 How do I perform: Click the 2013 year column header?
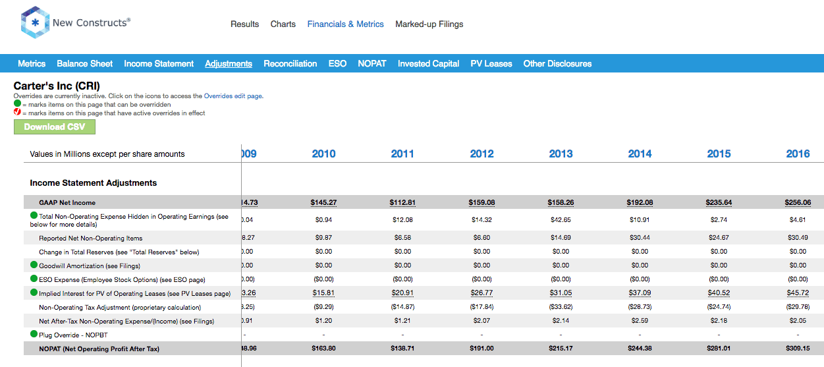pyautogui.click(x=561, y=154)
